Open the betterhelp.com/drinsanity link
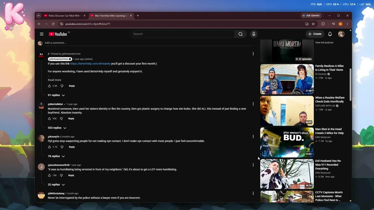The width and height of the screenshot is (374, 210). pos(90,64)
